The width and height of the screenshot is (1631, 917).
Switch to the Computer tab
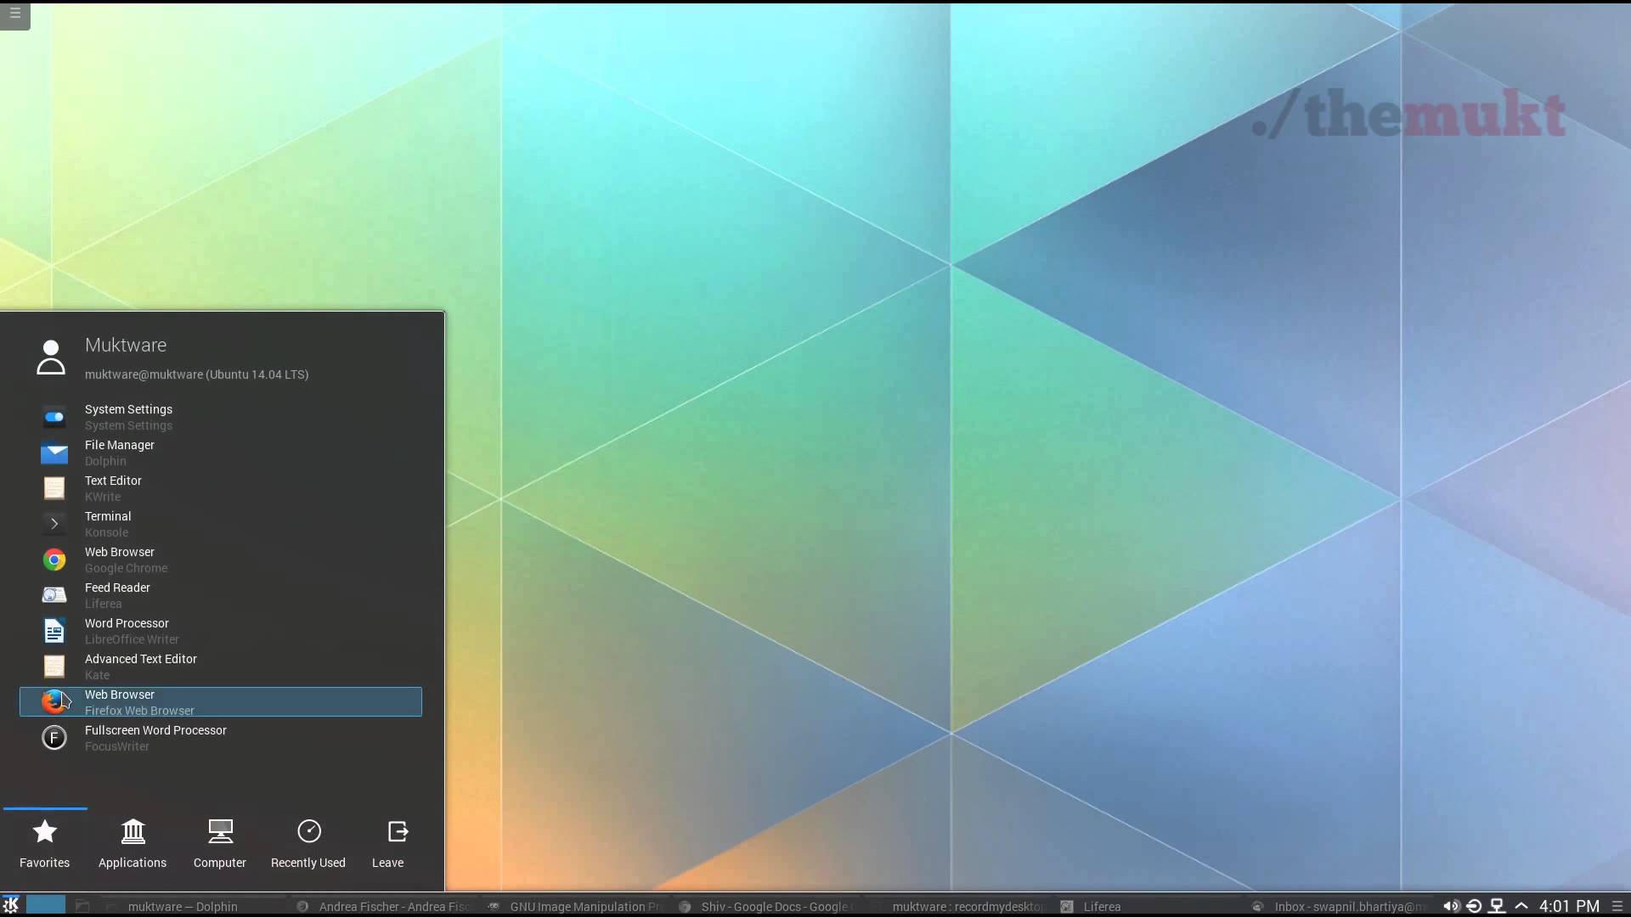(220, 843)
